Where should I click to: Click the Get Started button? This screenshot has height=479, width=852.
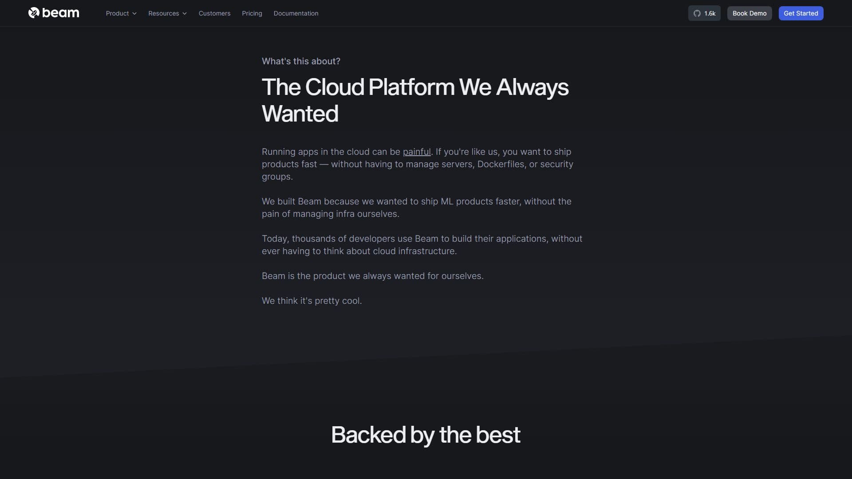click(801, 13)
